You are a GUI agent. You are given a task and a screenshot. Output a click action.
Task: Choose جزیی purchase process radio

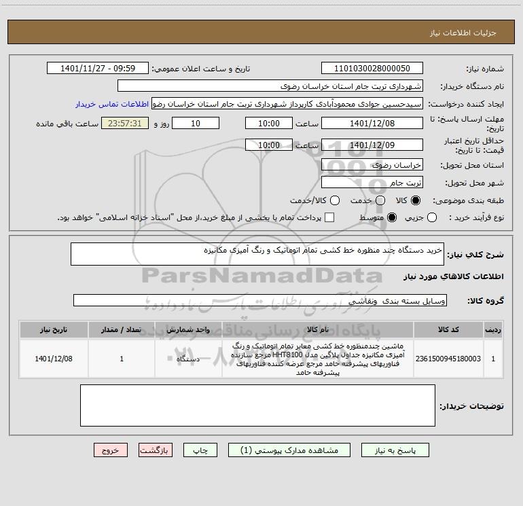point(432,217)
